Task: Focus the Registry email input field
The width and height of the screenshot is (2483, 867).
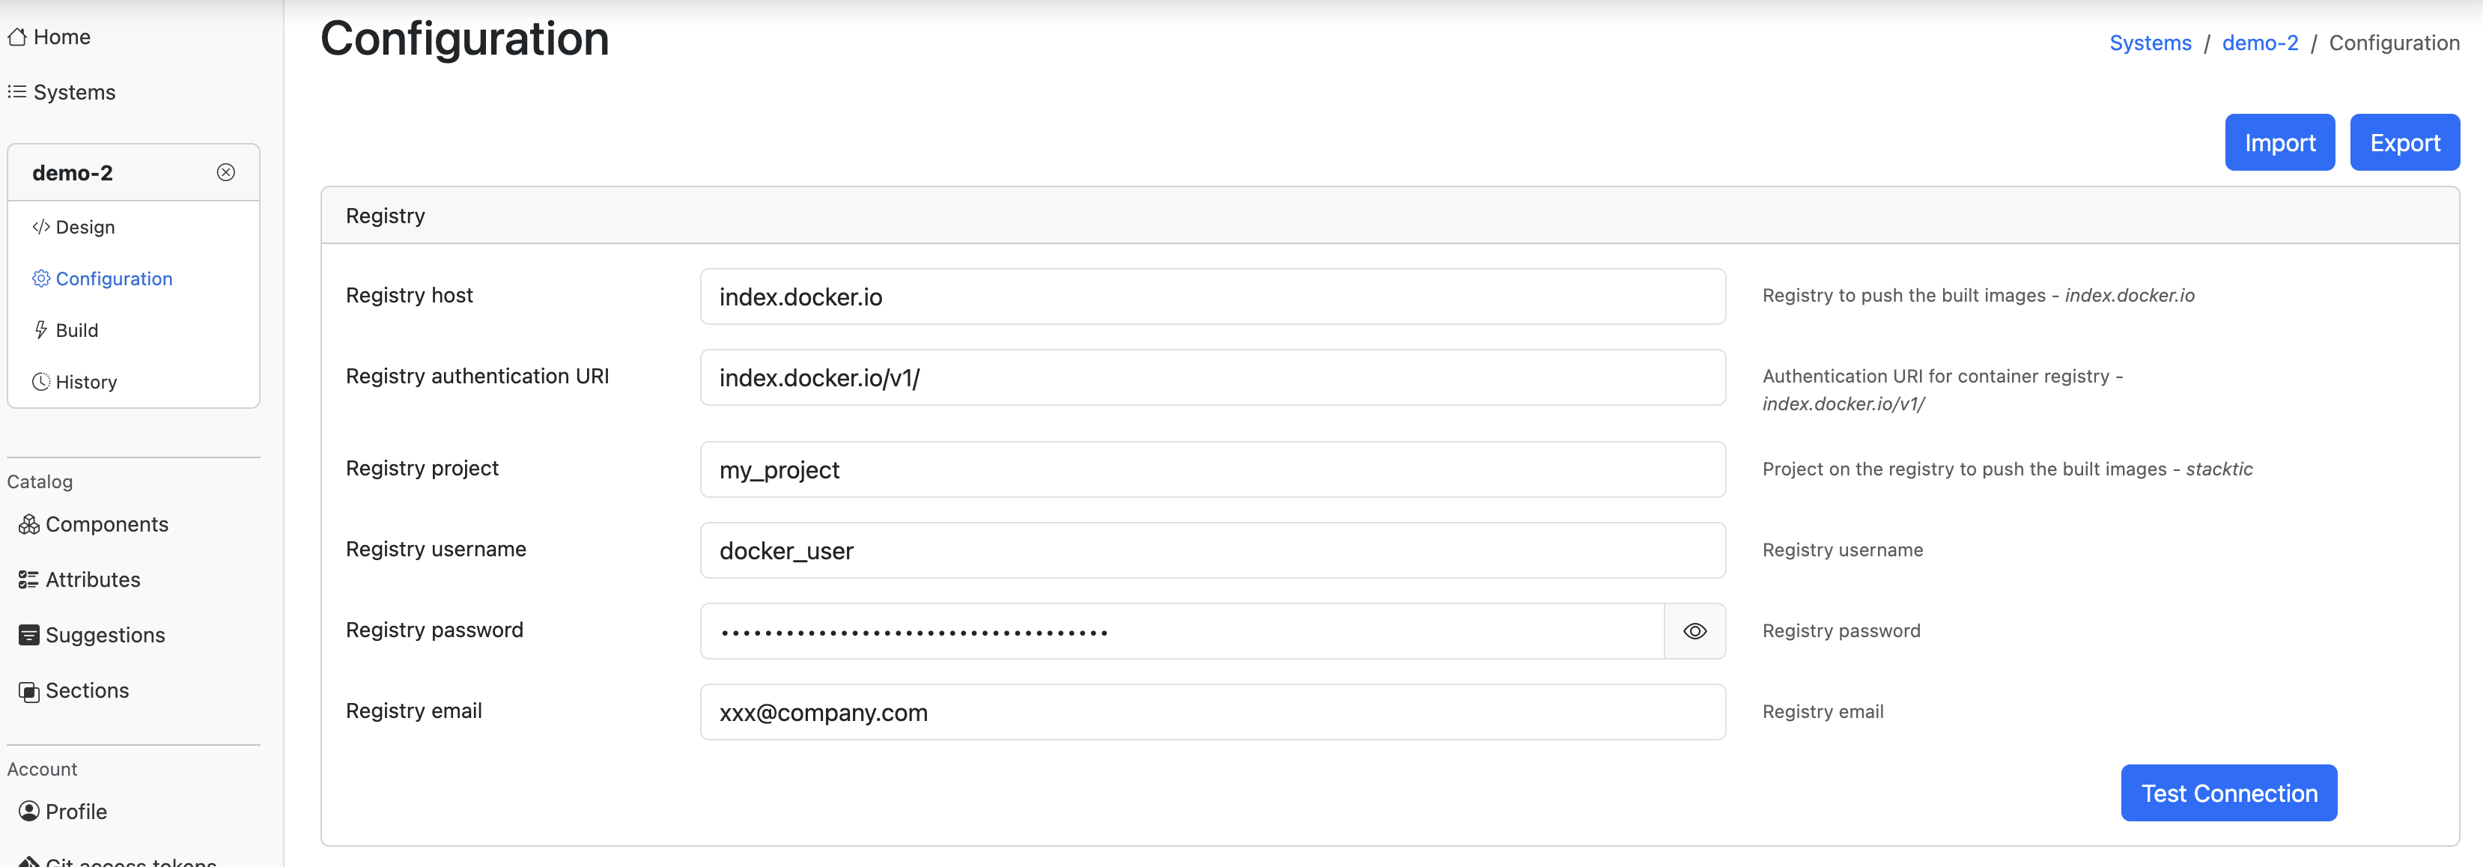Action: point(1212,712)
